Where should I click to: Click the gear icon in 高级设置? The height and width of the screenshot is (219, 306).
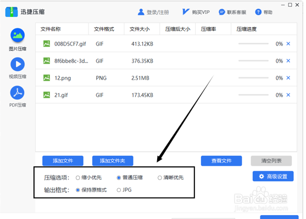[x=262, y=177]
